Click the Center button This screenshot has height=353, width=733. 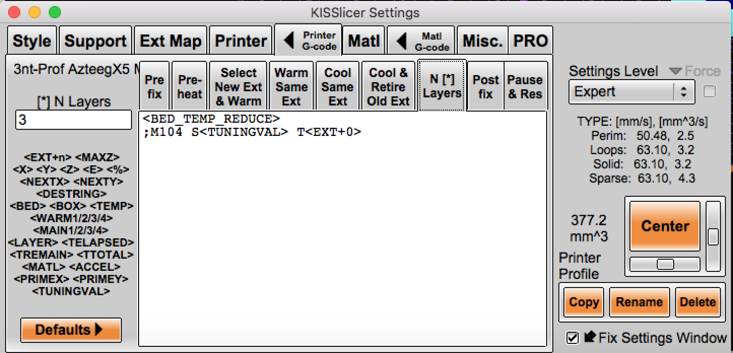click(665, 226)
